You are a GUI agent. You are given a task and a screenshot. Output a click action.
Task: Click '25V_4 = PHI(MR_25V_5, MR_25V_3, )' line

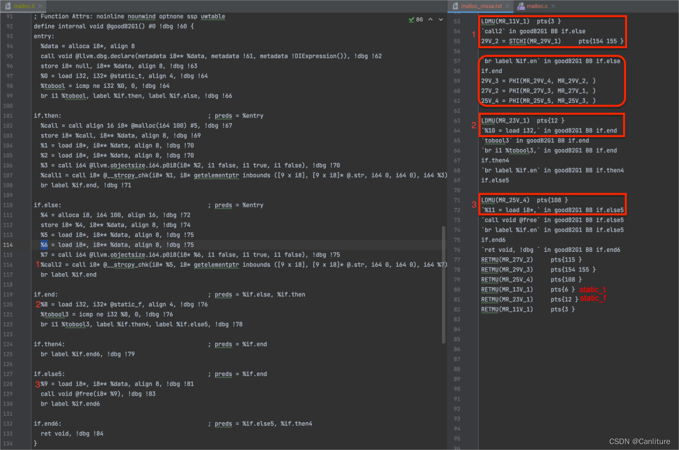coord(538,101)
